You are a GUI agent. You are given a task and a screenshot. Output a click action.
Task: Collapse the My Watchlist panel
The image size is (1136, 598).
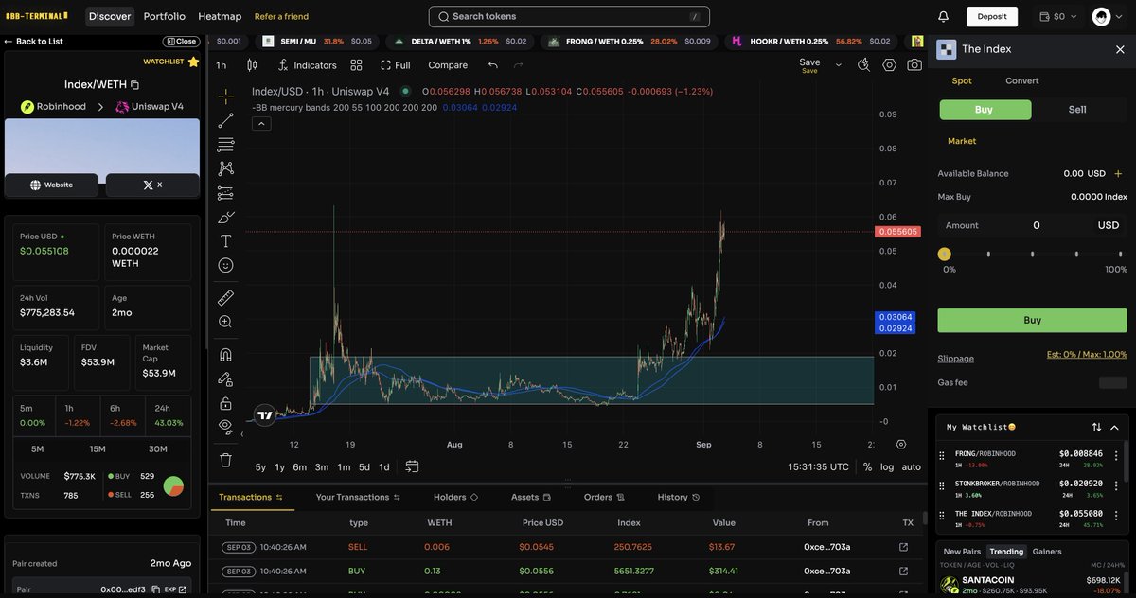[1114, 427]
